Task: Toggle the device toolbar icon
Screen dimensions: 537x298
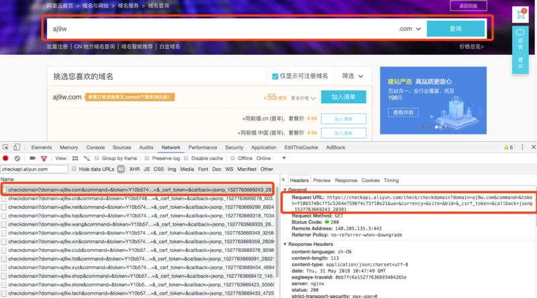Action: click(16, 147)
